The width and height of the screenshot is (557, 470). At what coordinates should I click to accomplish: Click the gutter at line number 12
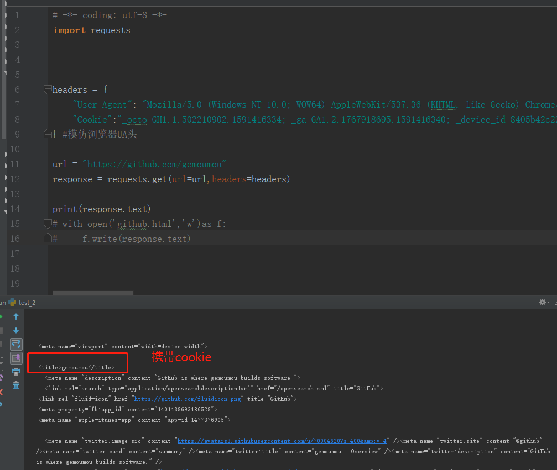click(15, 179)
